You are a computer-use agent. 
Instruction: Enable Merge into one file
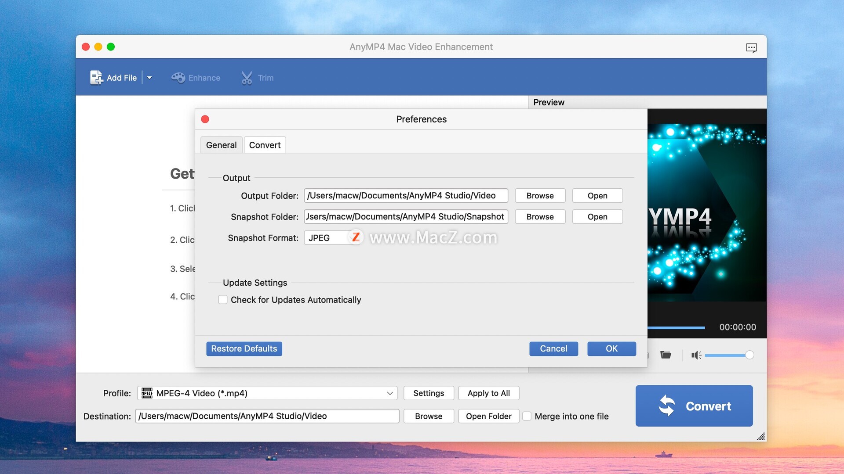point(527,416)
